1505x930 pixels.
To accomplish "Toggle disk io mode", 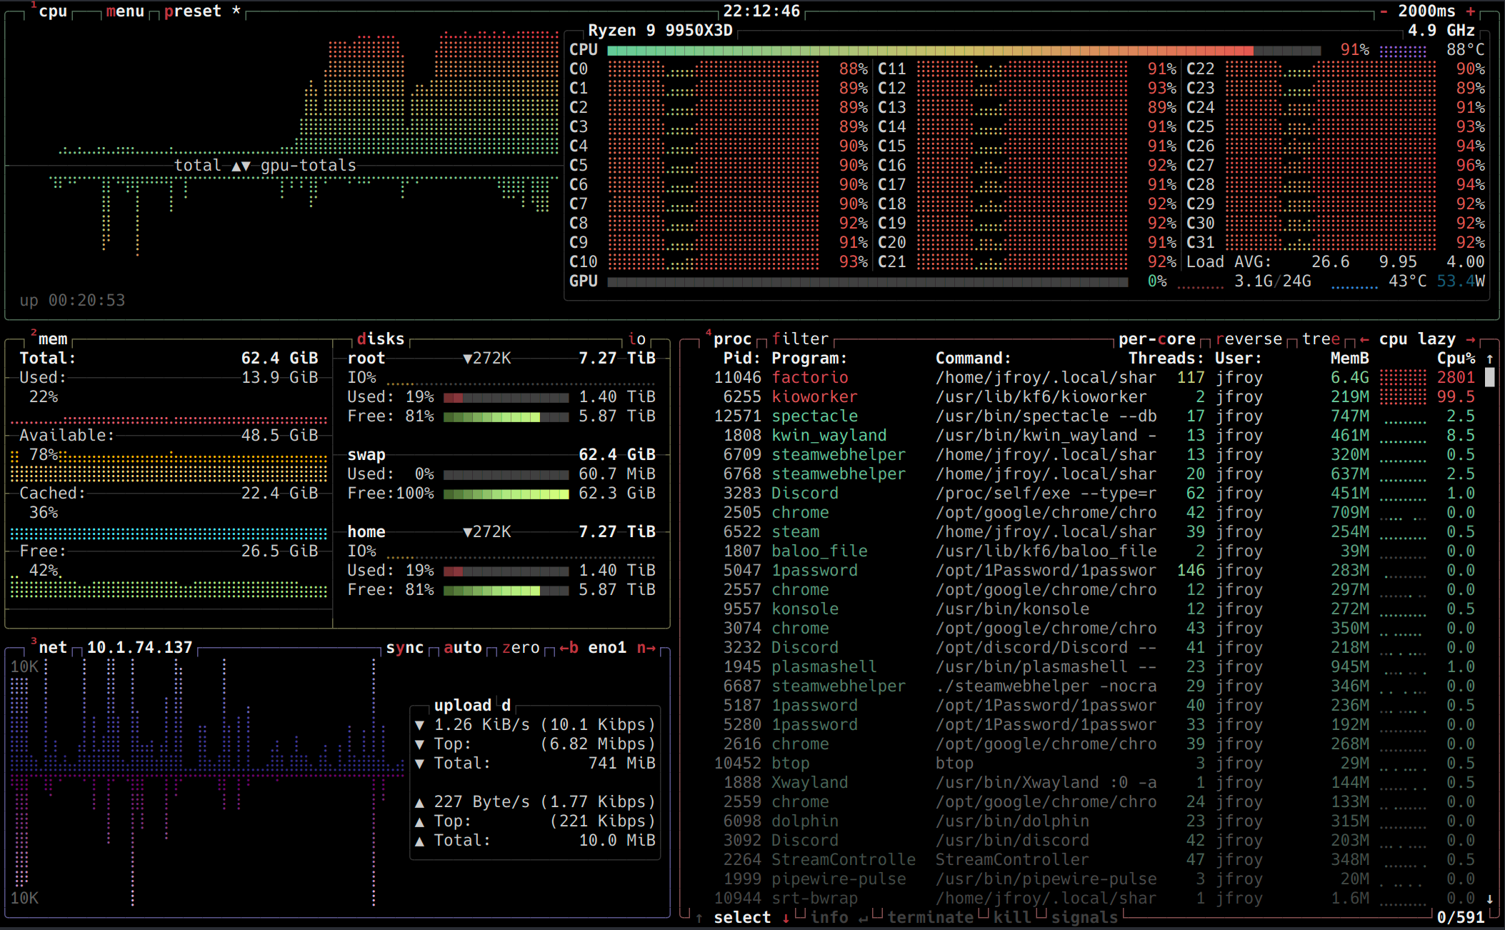I will [637, 339].
